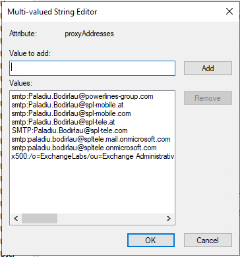Select the powerlines-group.com smtp address
Image resolution: width=240 pixels, height=257 pixels.
(x=82, y=96)
